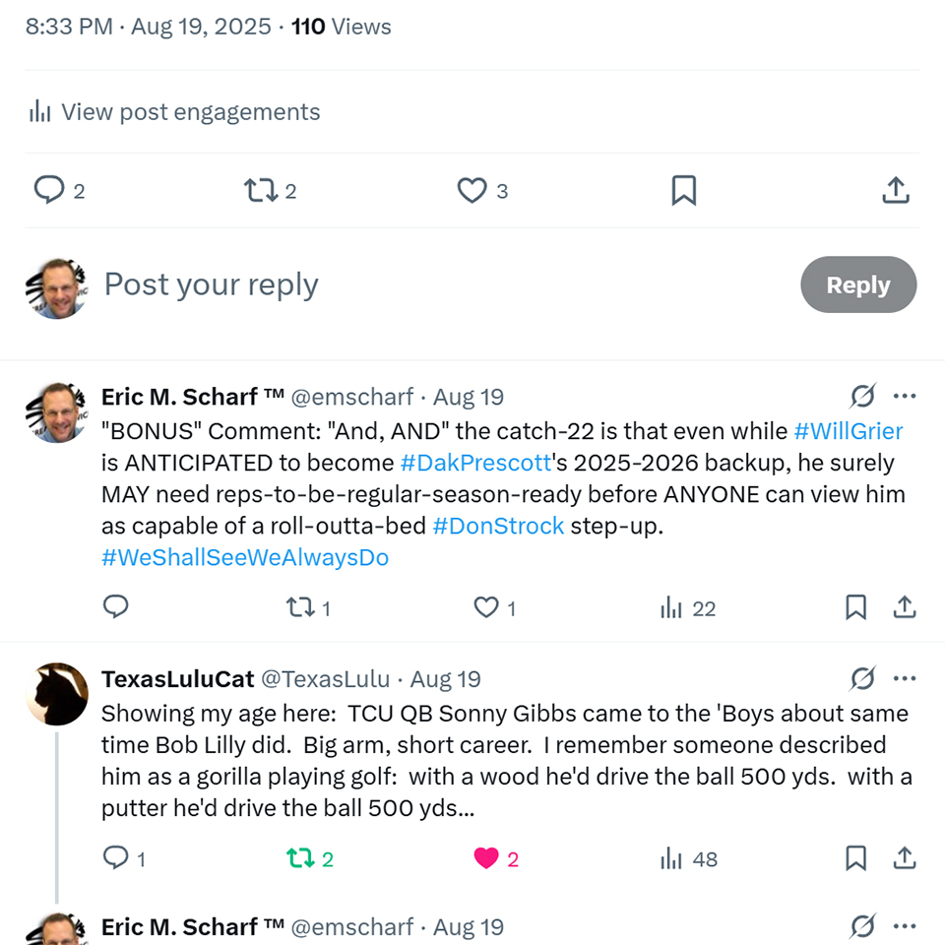
Task: Bookmark the main post
Action: pyautogui.click(x=683, y=190)
